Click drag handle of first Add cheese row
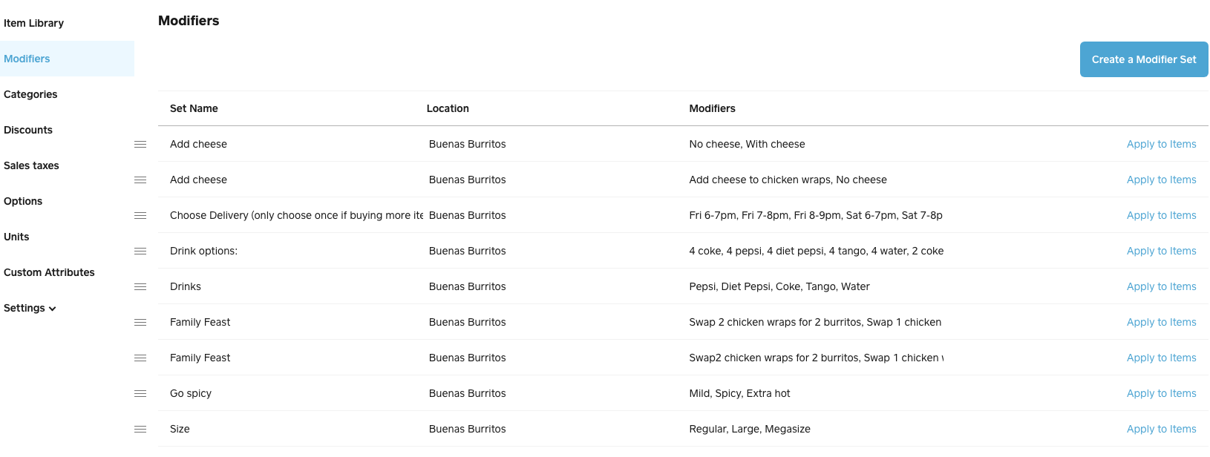1210x457 pixels. pos(140,144)
